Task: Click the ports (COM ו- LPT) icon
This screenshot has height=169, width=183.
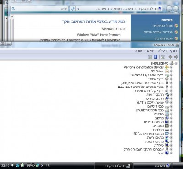Action: tap(167, 103)
